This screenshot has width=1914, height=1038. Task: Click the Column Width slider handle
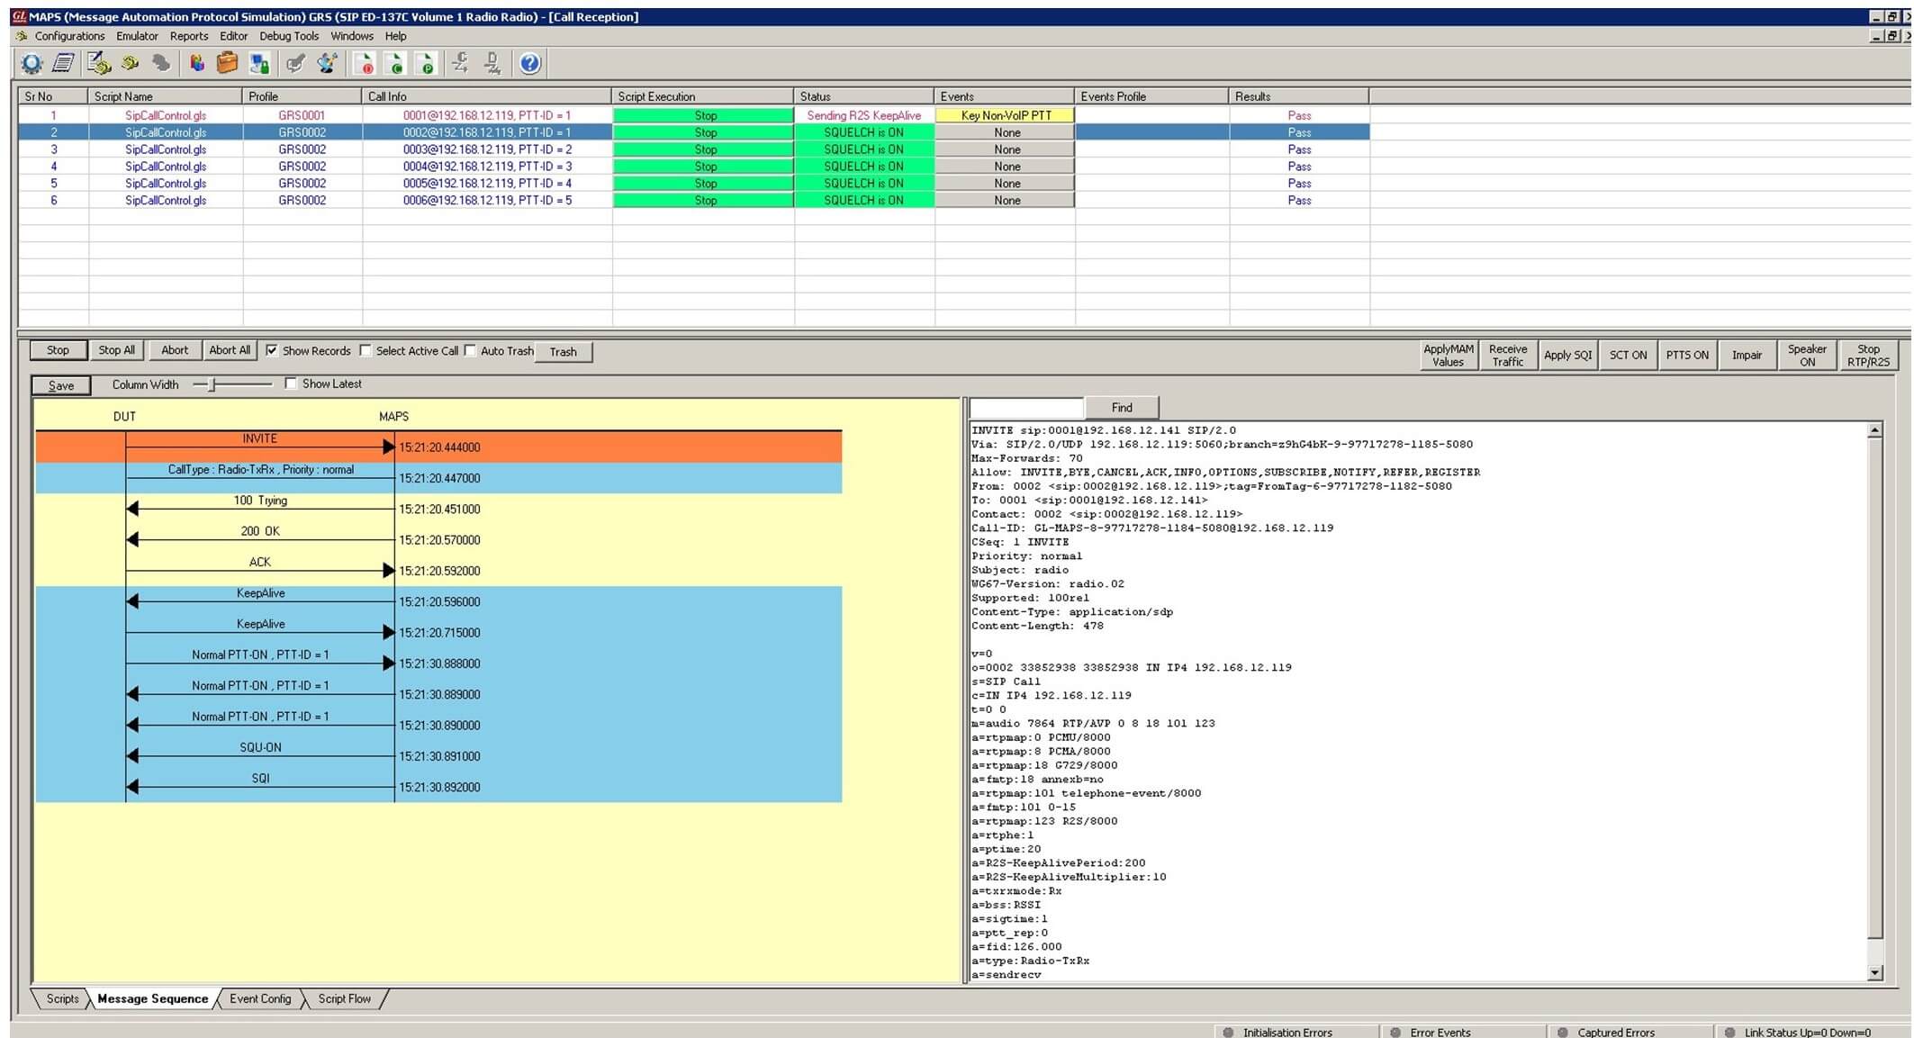[212, 384]
